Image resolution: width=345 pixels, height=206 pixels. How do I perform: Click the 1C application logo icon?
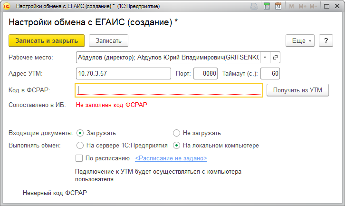coord(7,6)
